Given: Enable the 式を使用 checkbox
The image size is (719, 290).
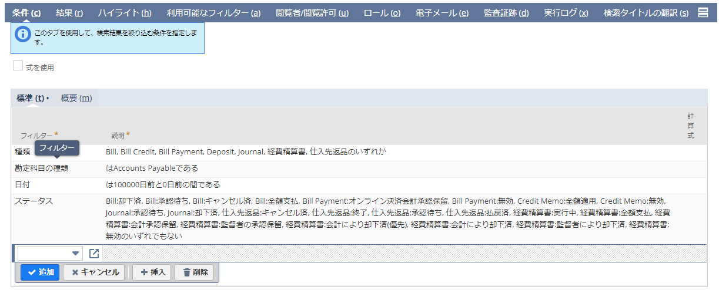Looking at the screenshot, I should 18,66.
